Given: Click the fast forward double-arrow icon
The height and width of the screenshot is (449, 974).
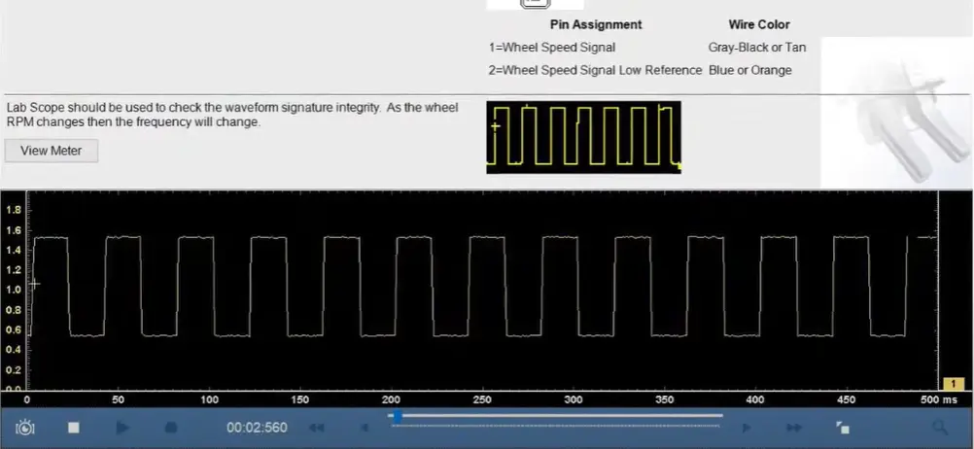Looking at the screenshot, I should pyautogui.click(x=794, y=427).
